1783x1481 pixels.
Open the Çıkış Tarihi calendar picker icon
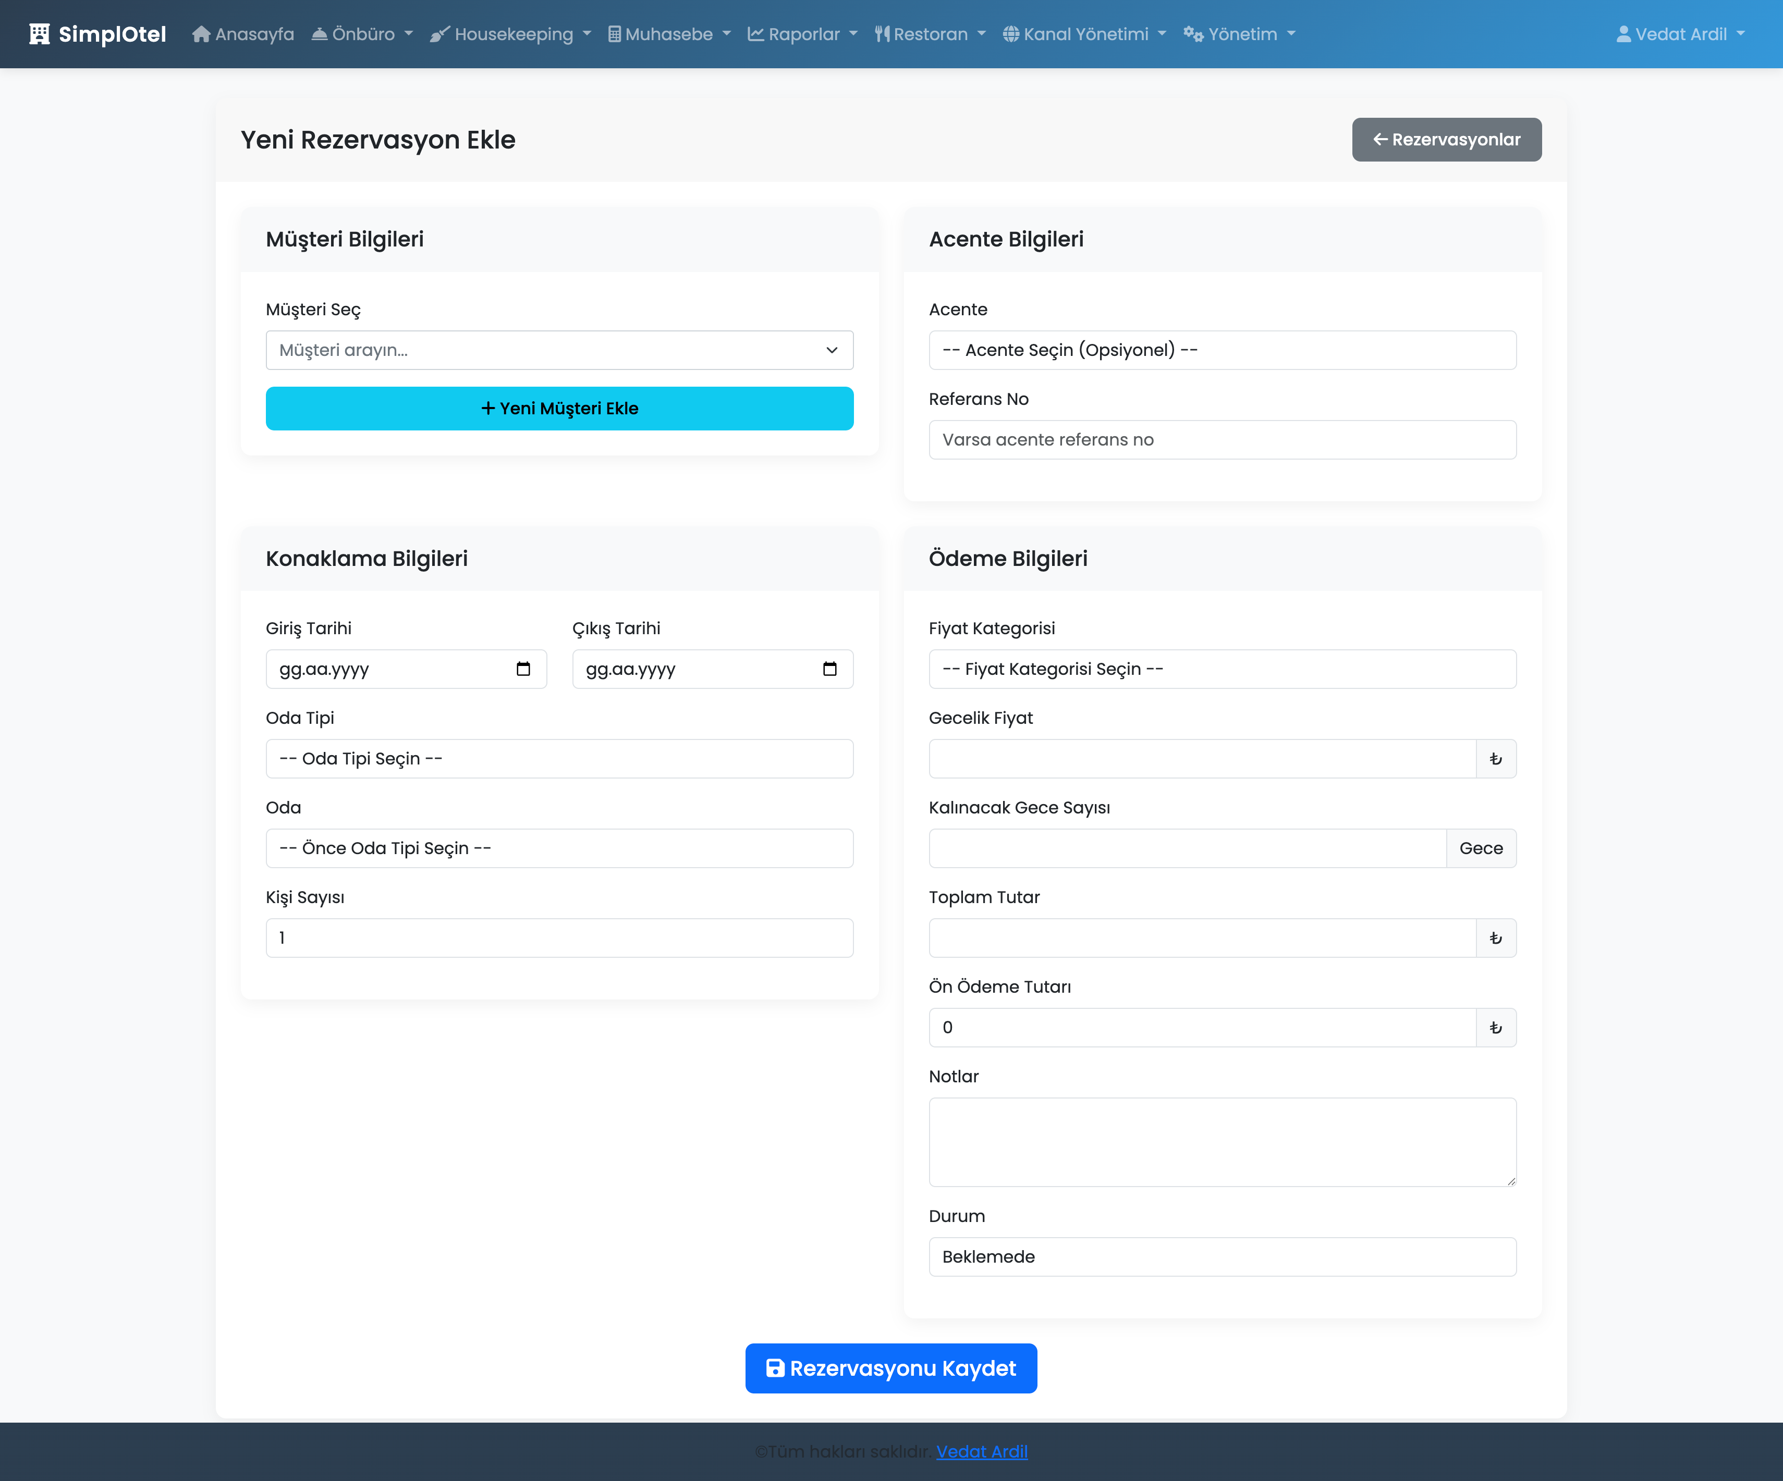point(829,669)
